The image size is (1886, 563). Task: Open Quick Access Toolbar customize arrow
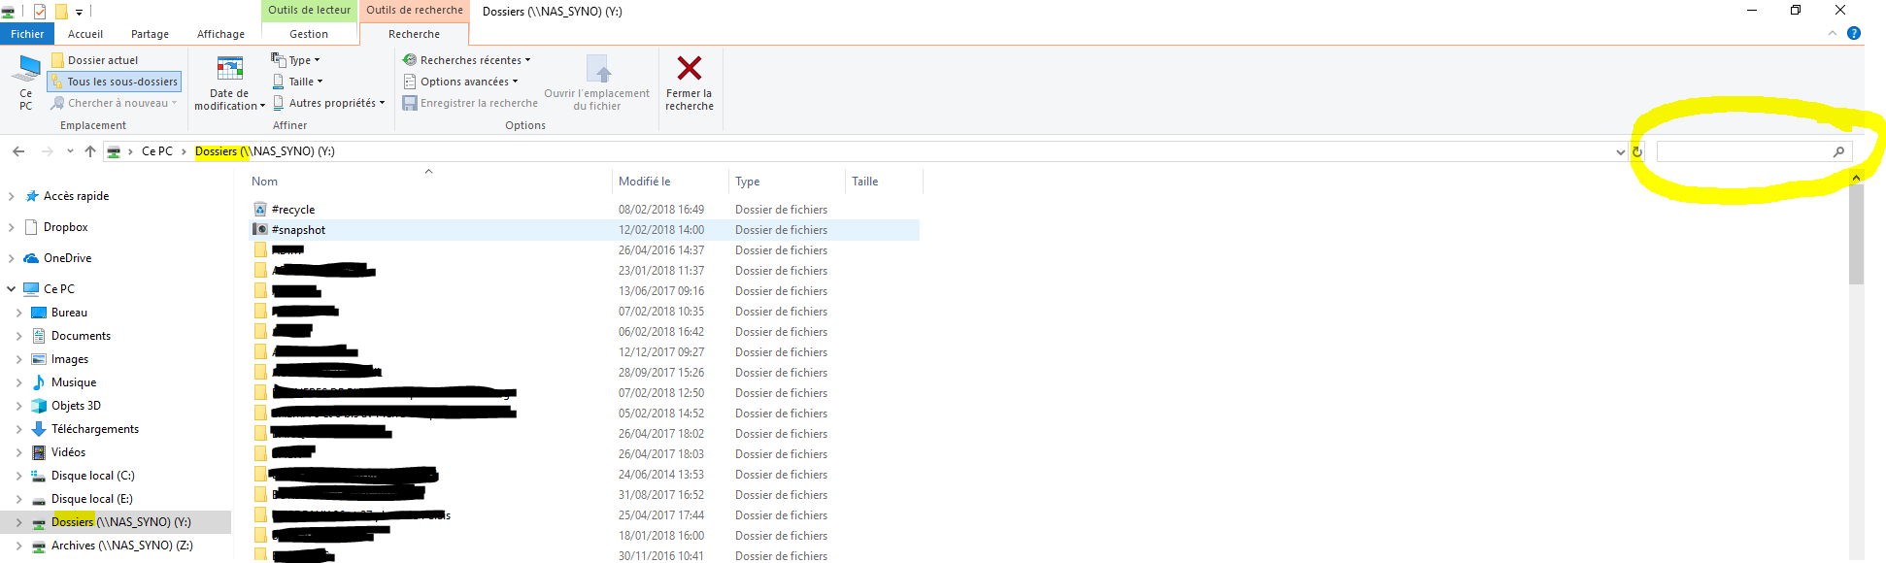[x=79, y=12]
